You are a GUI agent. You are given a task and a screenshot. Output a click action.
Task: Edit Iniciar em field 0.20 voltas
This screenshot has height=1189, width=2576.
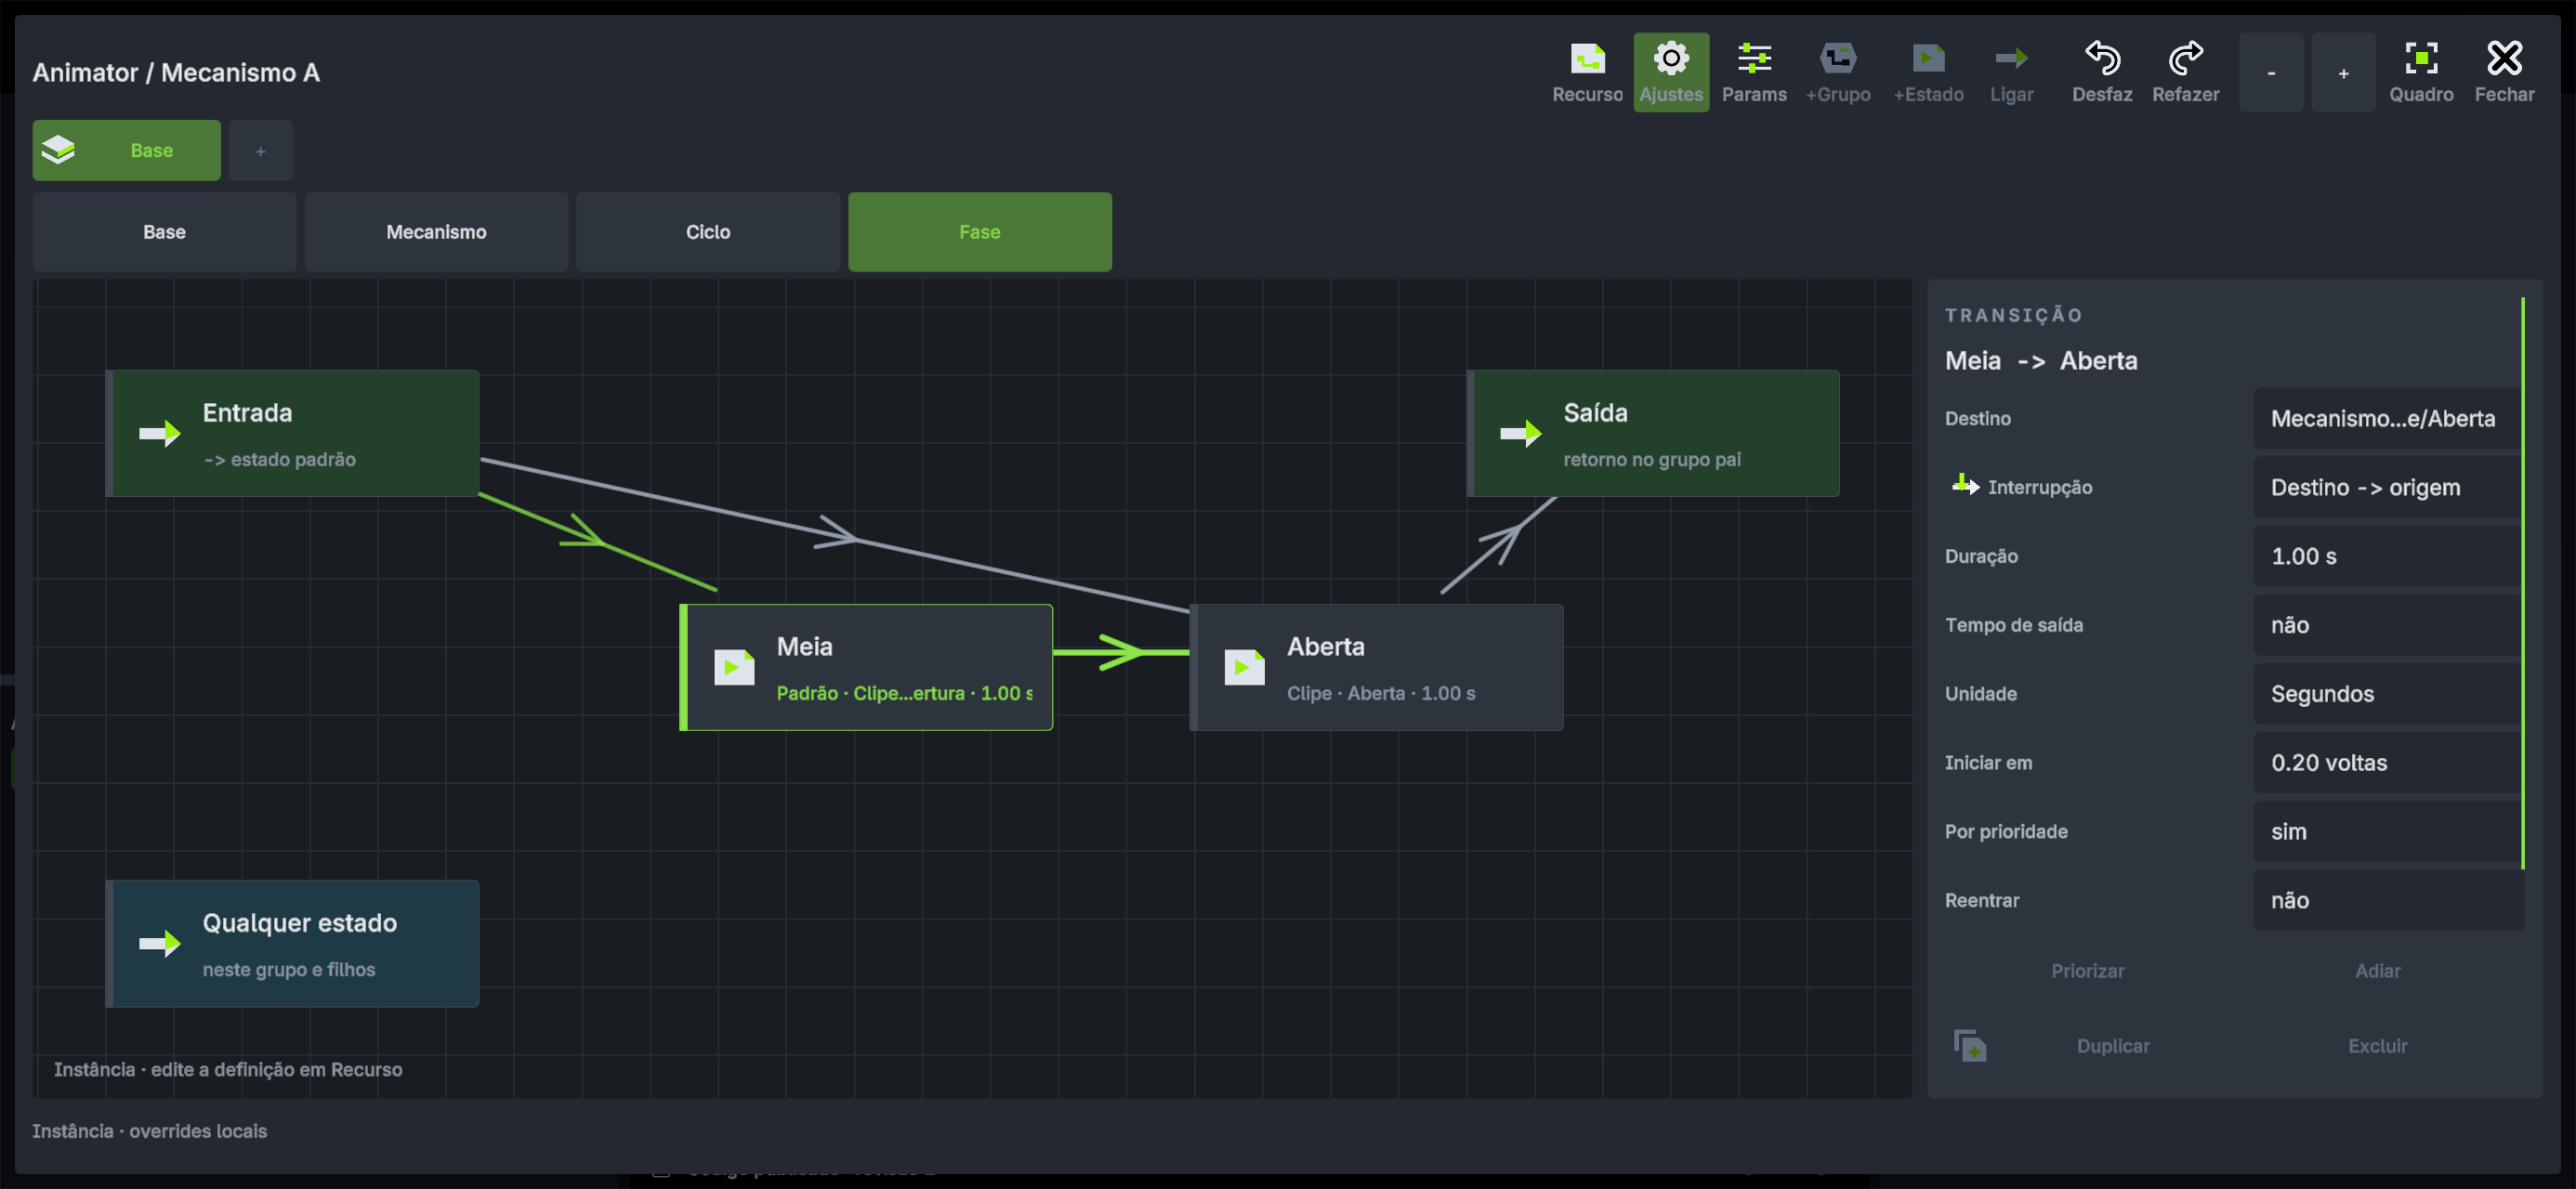(x=2388, y=763)
